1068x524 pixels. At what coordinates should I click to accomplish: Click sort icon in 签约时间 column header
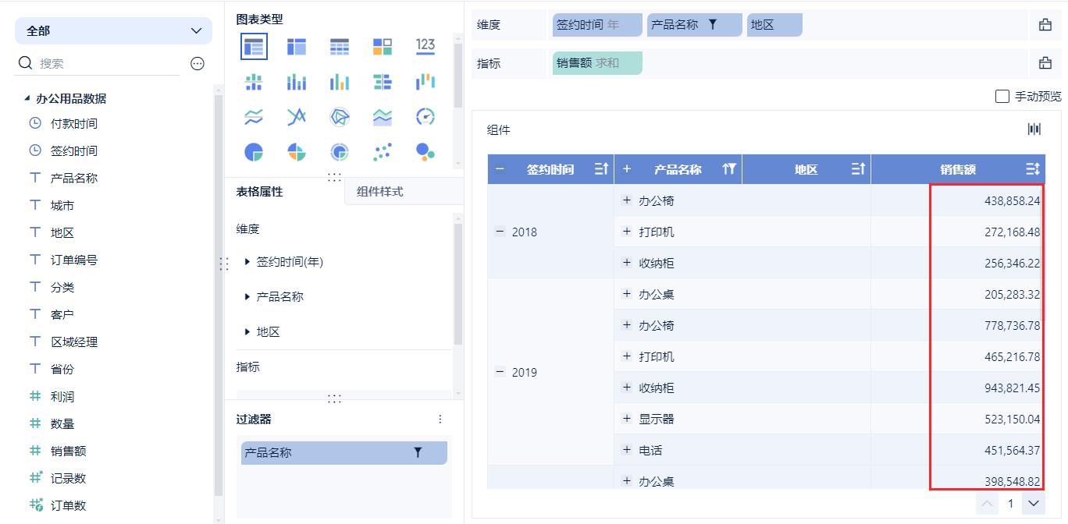click(601, 168)
